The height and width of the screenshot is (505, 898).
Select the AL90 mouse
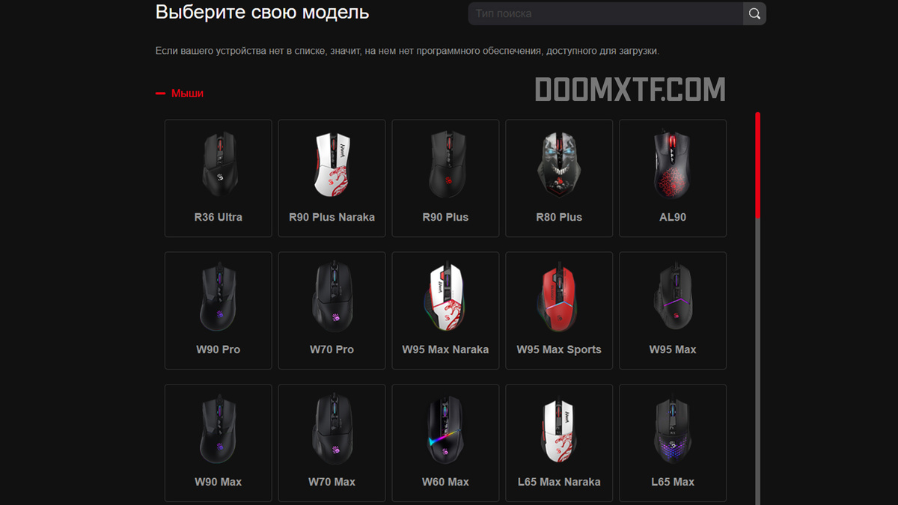(673, 178)
